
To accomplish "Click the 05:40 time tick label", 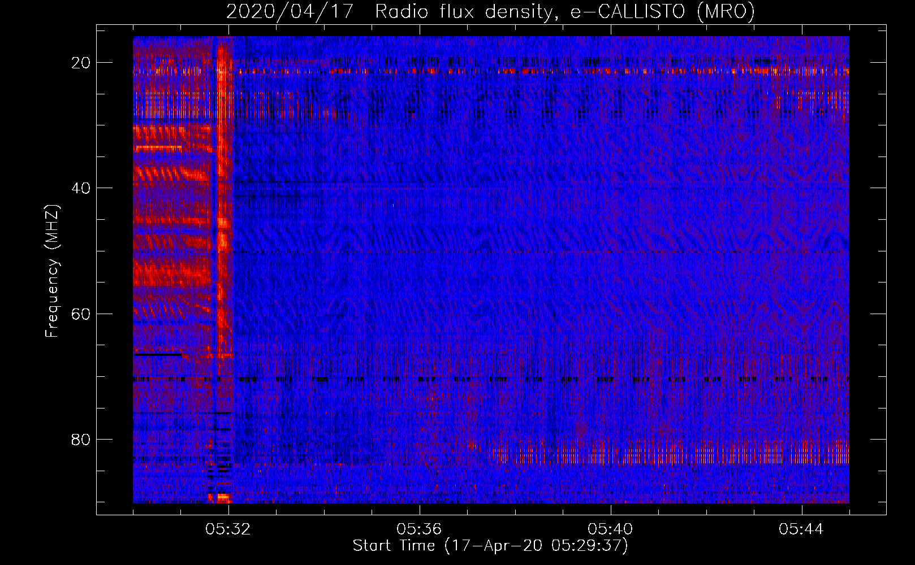I will (x=610, y=529).
